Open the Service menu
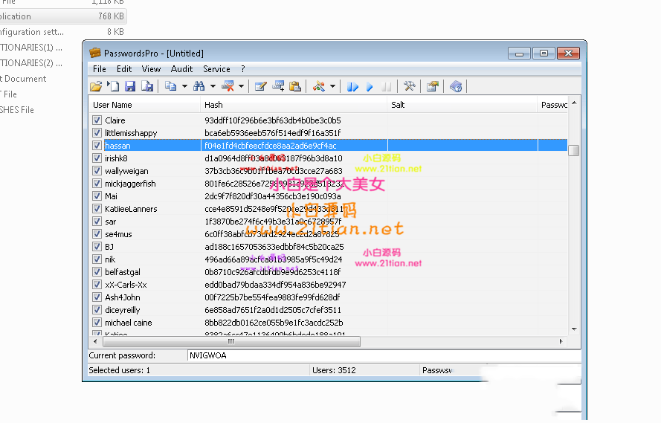The image size is (661, 423). [x=216, y=69]
